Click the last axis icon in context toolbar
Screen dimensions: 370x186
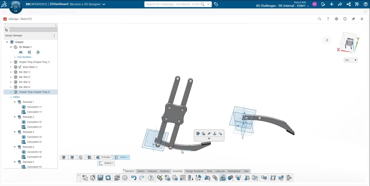pos(220,134)
